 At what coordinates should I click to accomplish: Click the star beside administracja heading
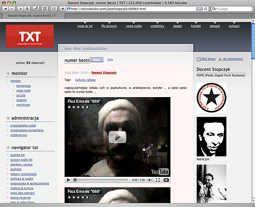tap(8, 118)
